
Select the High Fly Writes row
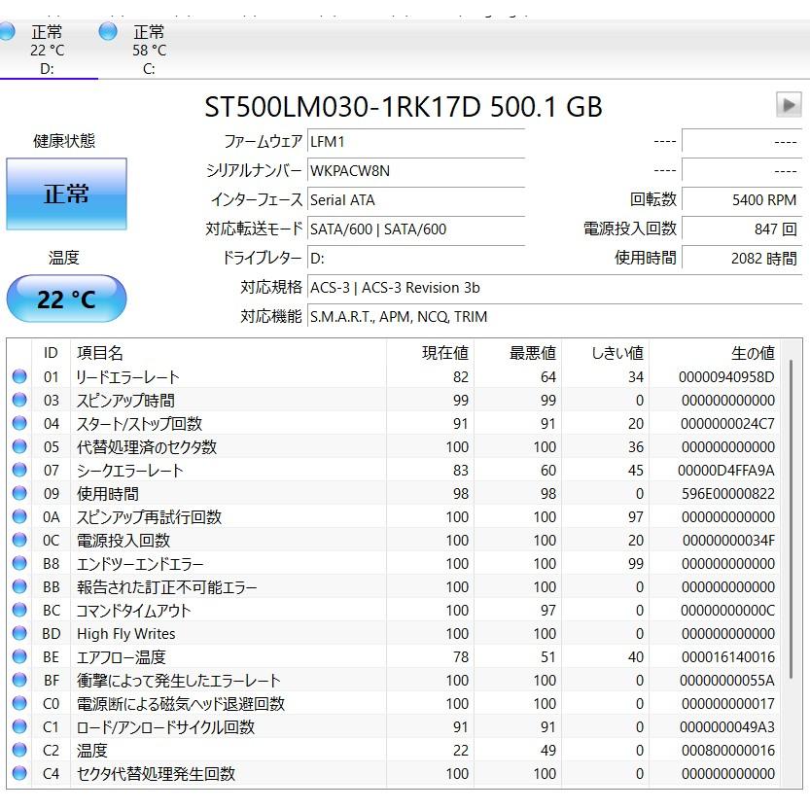(x=395, y=633)
